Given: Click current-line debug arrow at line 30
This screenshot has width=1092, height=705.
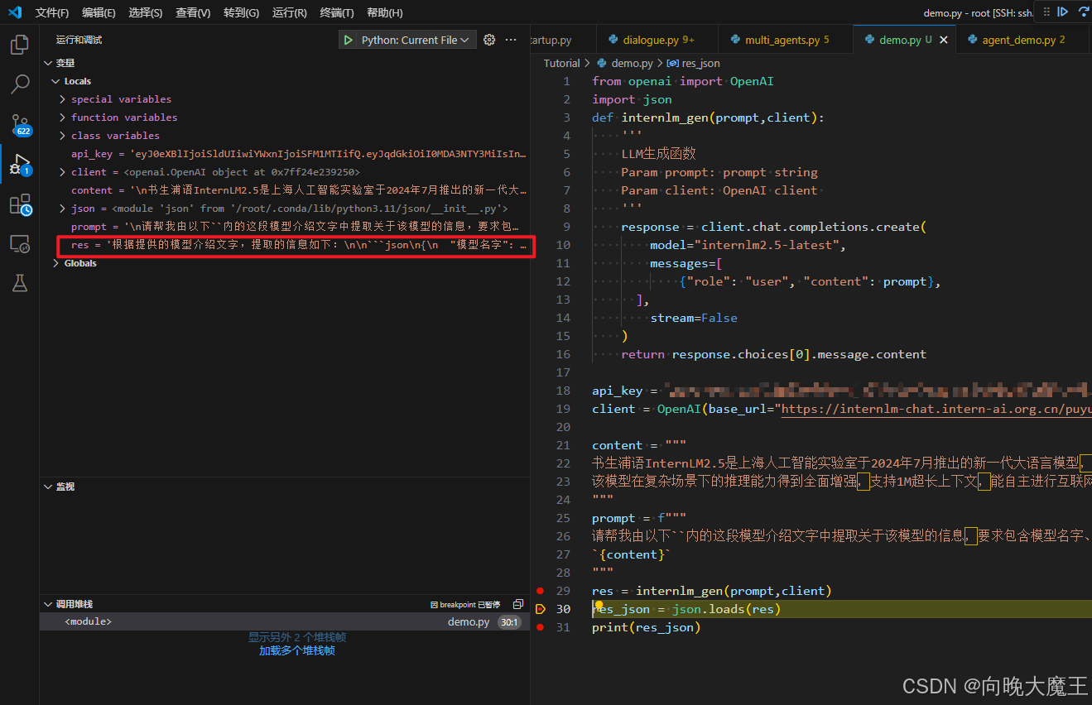Looking at the screenshot, I should pos(541,609).
